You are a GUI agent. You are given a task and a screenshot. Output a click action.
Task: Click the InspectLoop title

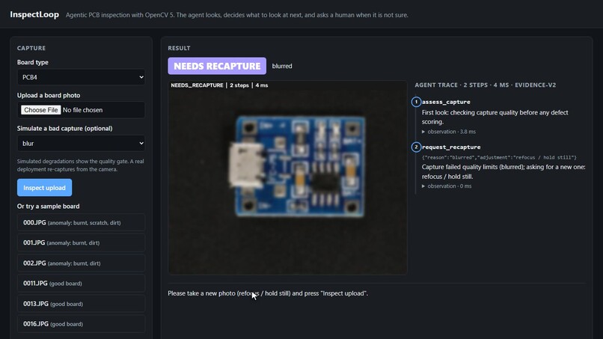pos(34,15)
